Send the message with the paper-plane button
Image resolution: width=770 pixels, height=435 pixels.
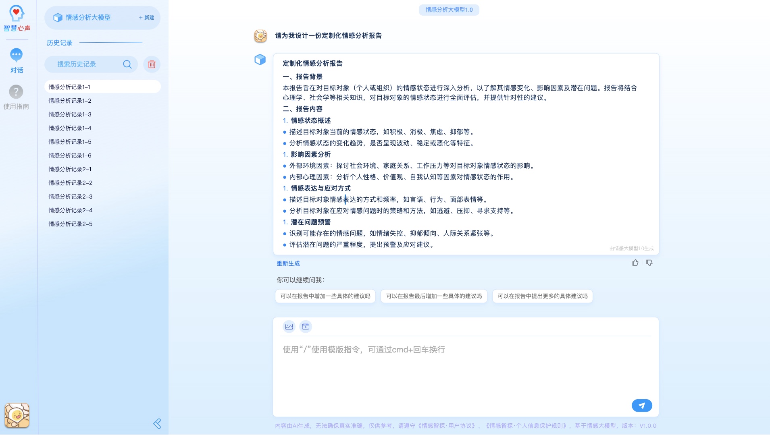point(642,406)
